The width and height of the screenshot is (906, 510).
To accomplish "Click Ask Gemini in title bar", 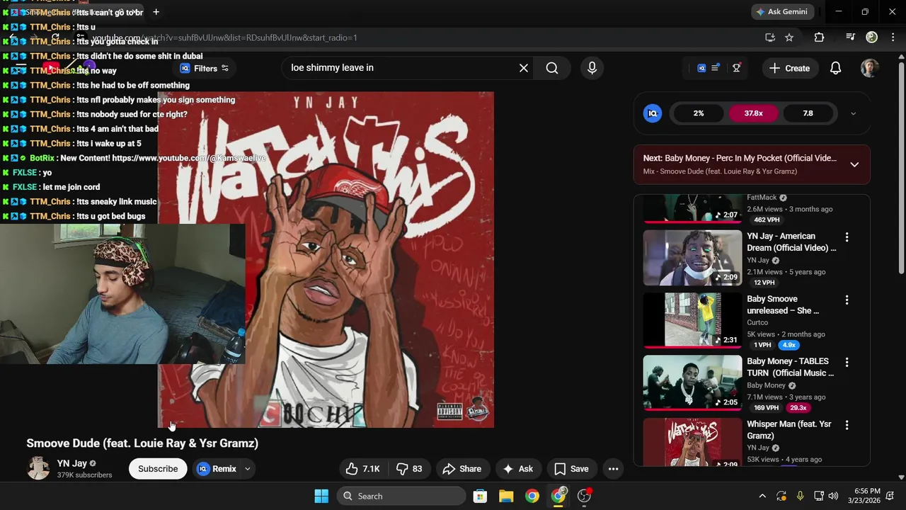I will pyautogui.click(x=782, y=11).
